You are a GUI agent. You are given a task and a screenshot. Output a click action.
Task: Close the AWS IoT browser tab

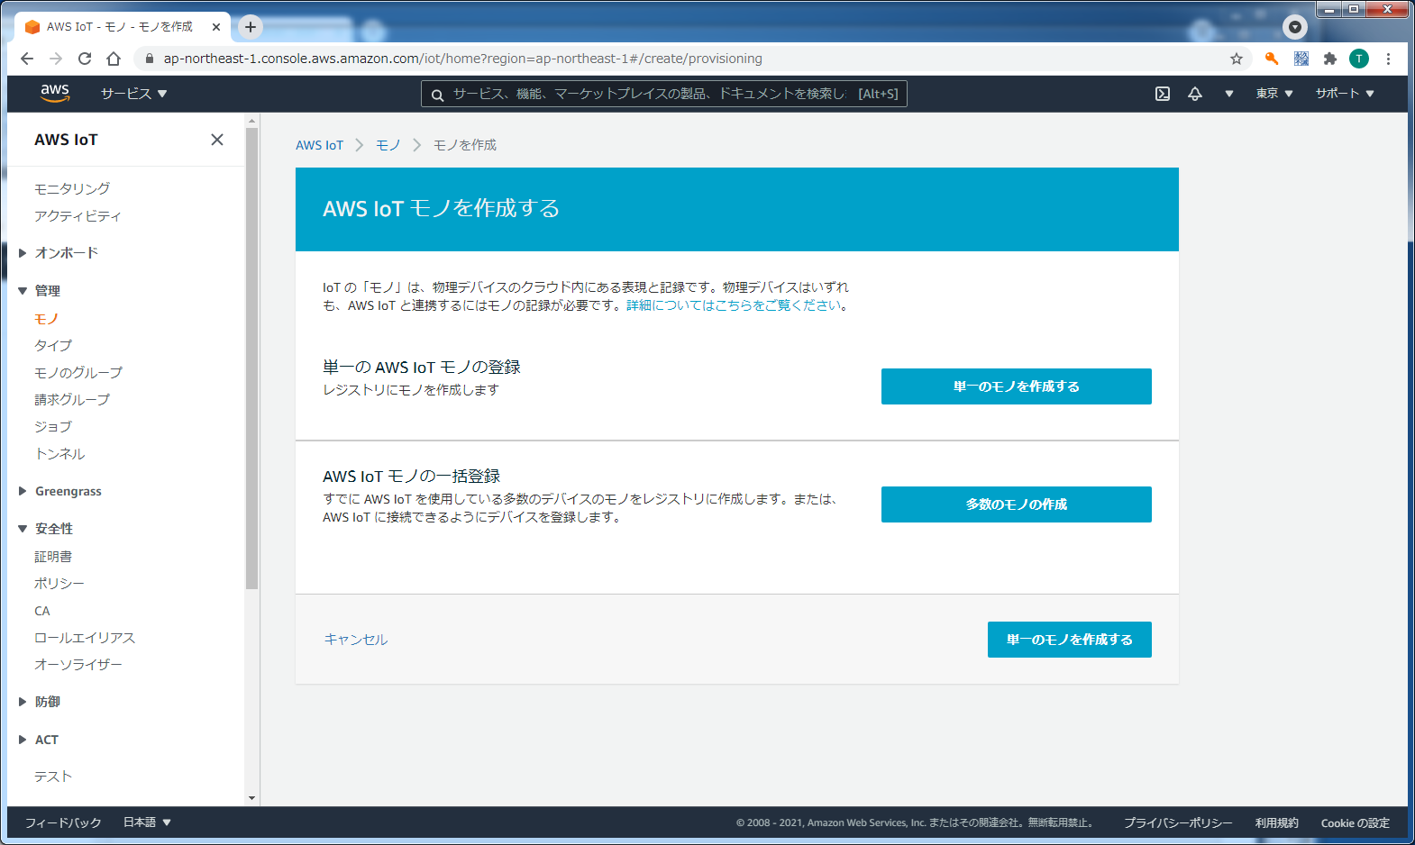216,27
